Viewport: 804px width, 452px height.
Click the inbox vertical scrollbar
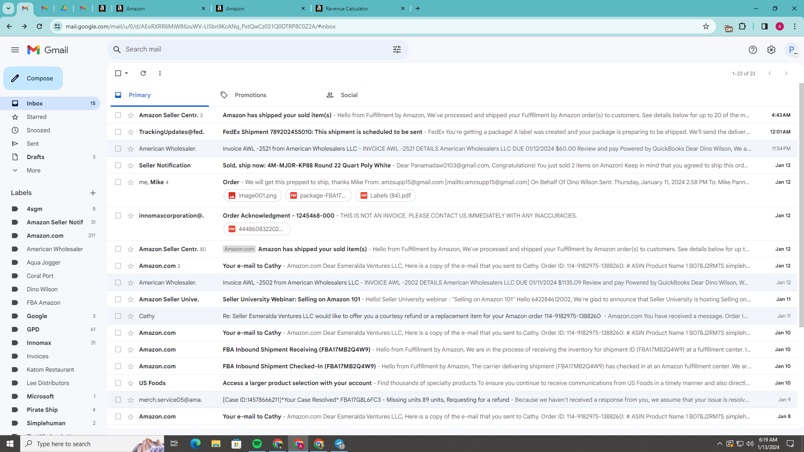tap(801, 205)
